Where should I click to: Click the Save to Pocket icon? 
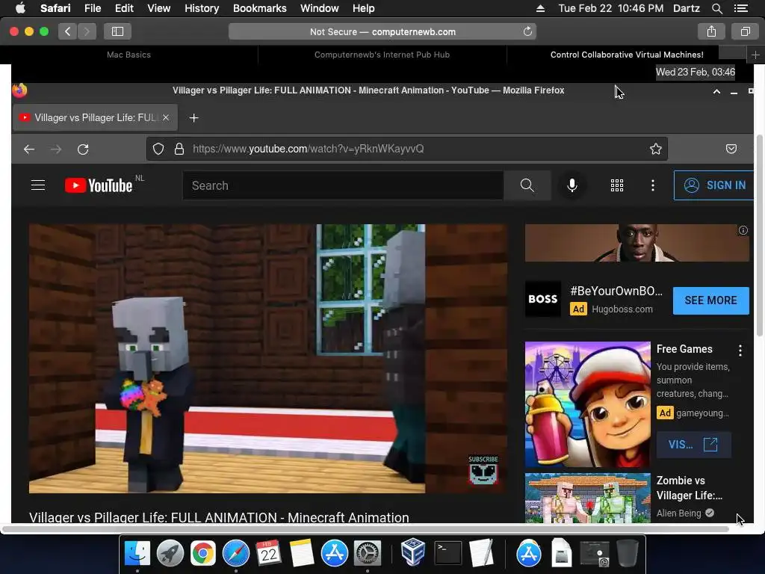(731, 149)
